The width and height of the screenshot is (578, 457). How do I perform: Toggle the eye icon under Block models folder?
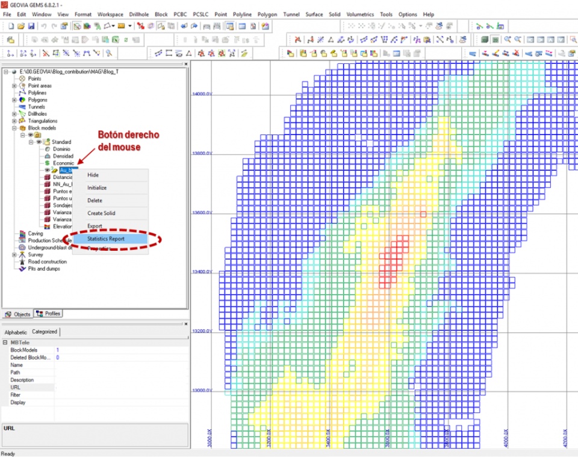[31, 134]
